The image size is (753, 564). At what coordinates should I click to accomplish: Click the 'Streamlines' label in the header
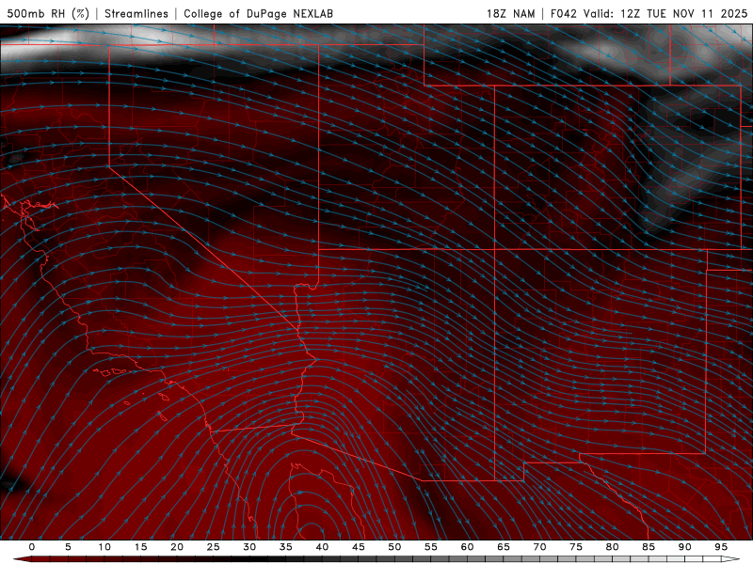pyautogui.click(x=136, y=13)
